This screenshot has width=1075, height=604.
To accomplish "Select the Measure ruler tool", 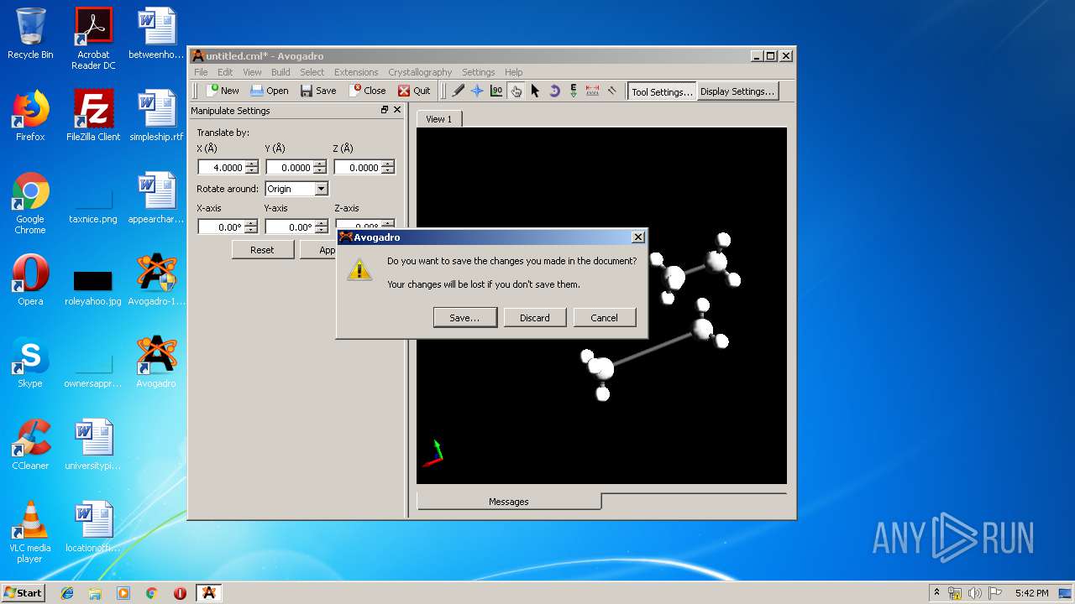I will pos(593,91).
